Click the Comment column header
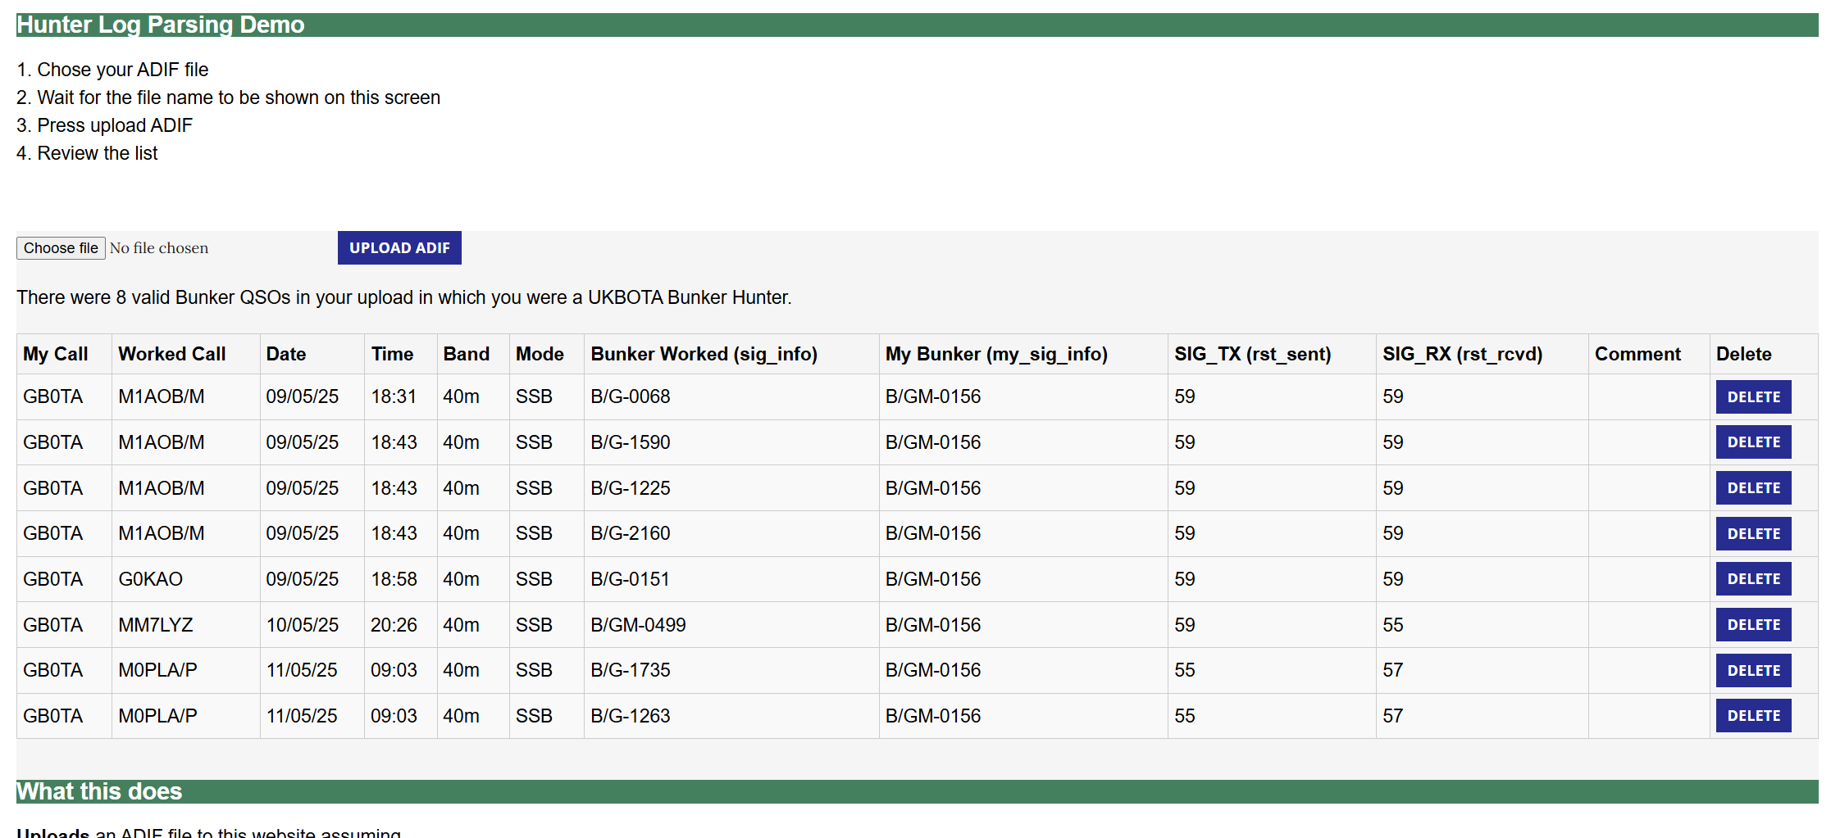The height and width of the screenshot is (838, 1831). click(x=1637, y=354)
